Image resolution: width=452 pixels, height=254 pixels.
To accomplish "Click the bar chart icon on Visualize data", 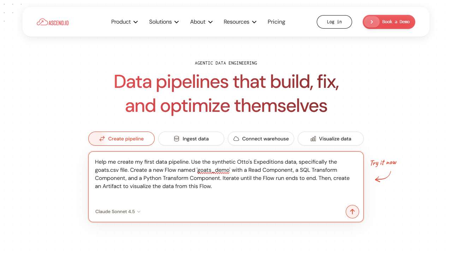I will [x=313, y=139].
